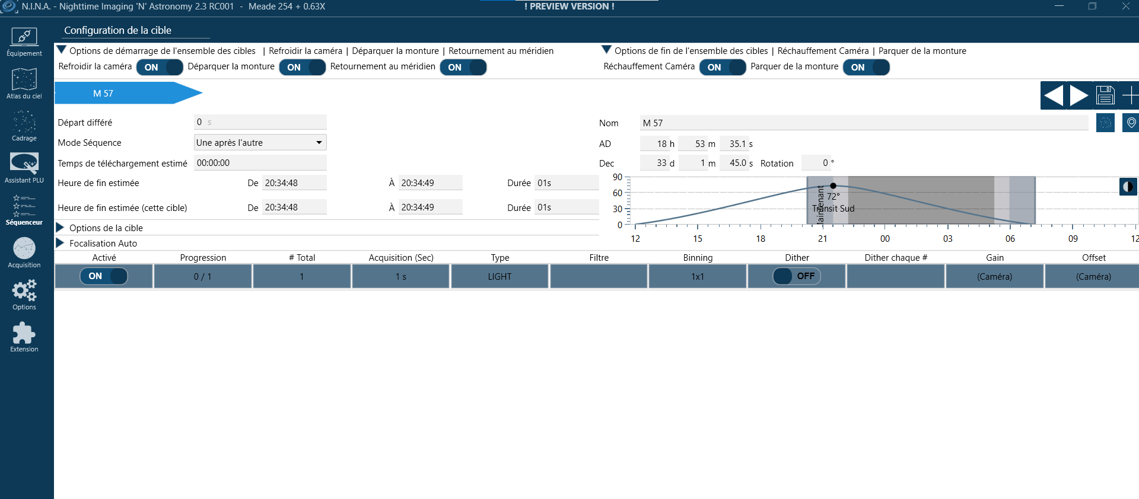Open the Équipement section
The image size is (1139, 499).
(24, 41)
